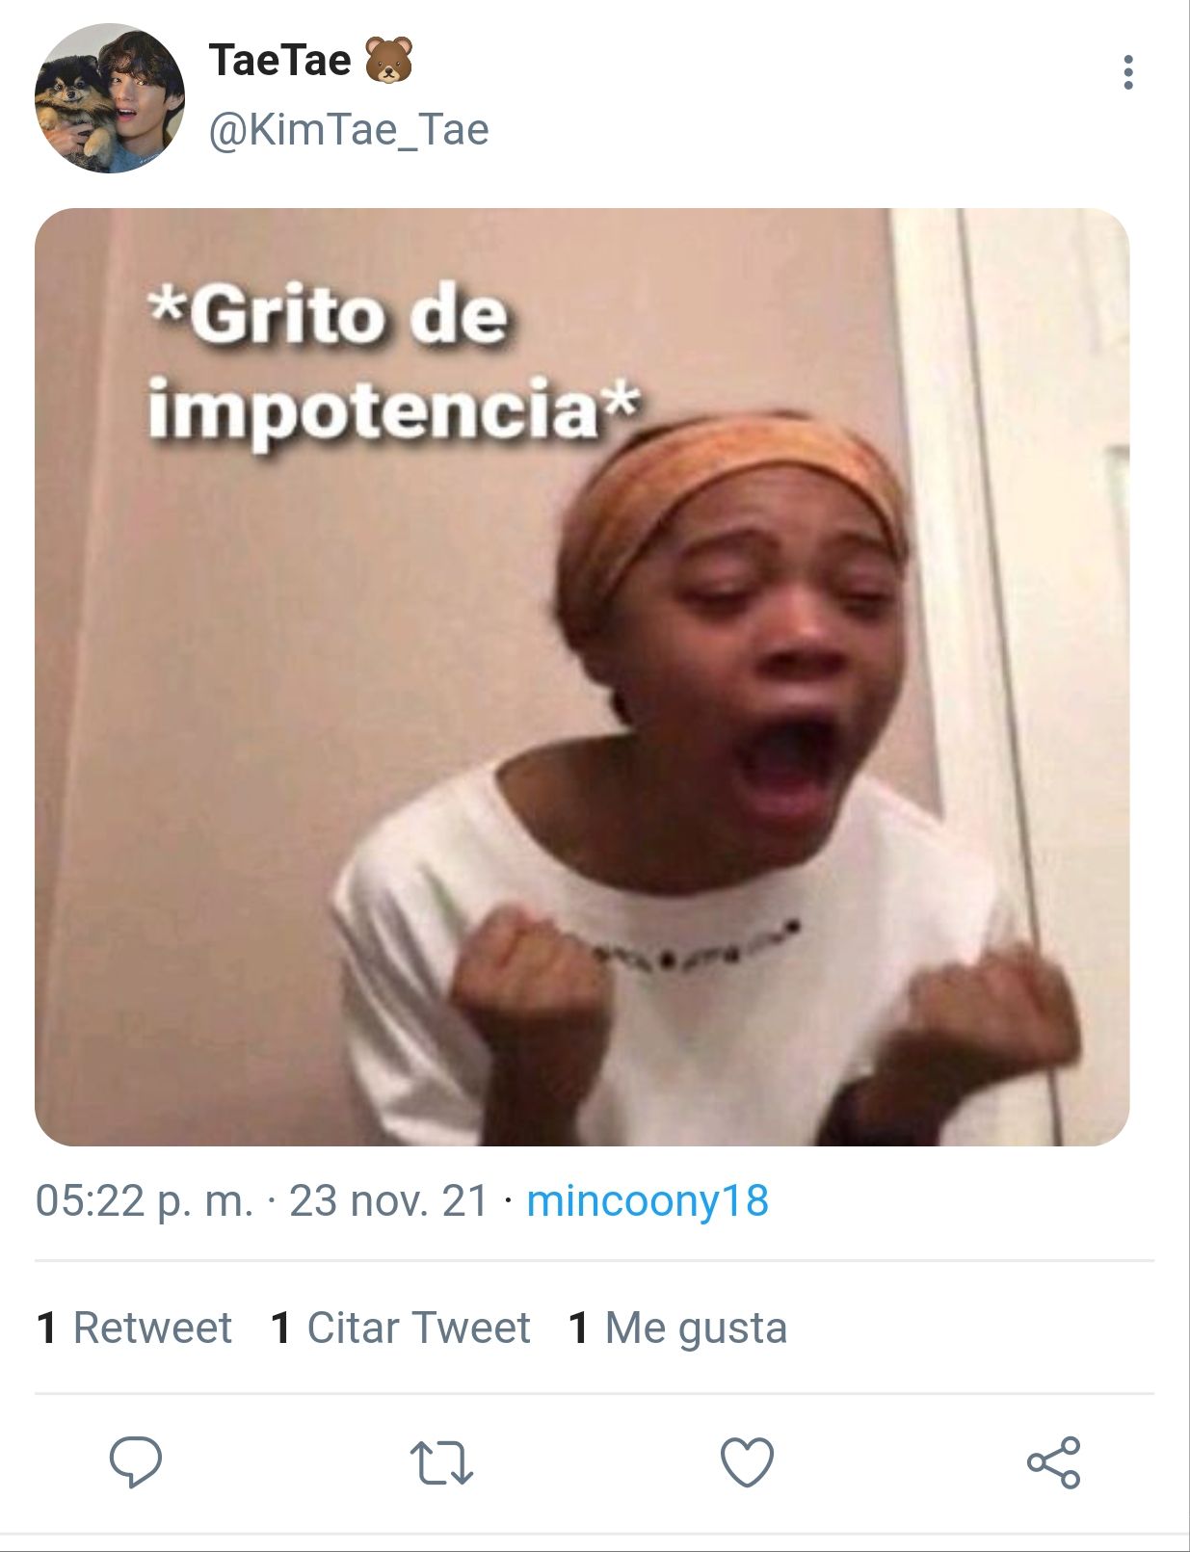Retweet using the arrows icon

point(441,1462)
